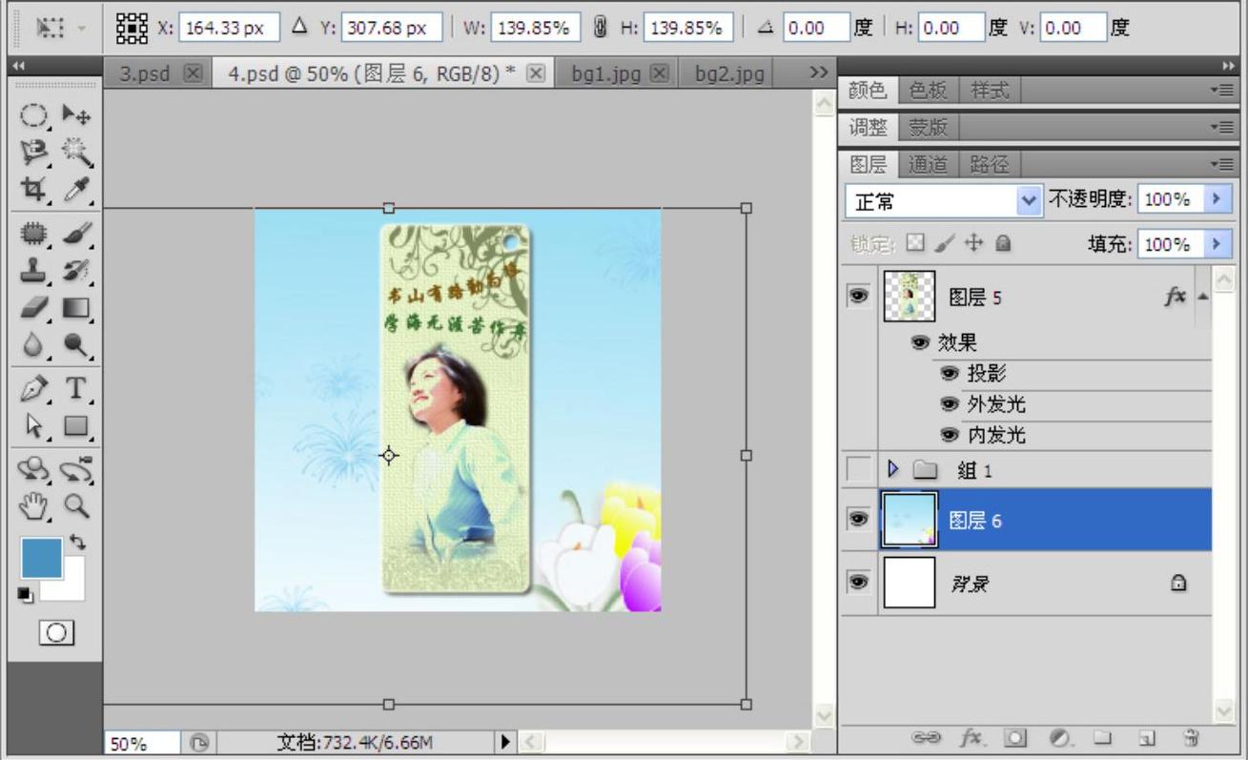
Task: Create a new layer with bottom button
Action: [x=1148, y=737]
